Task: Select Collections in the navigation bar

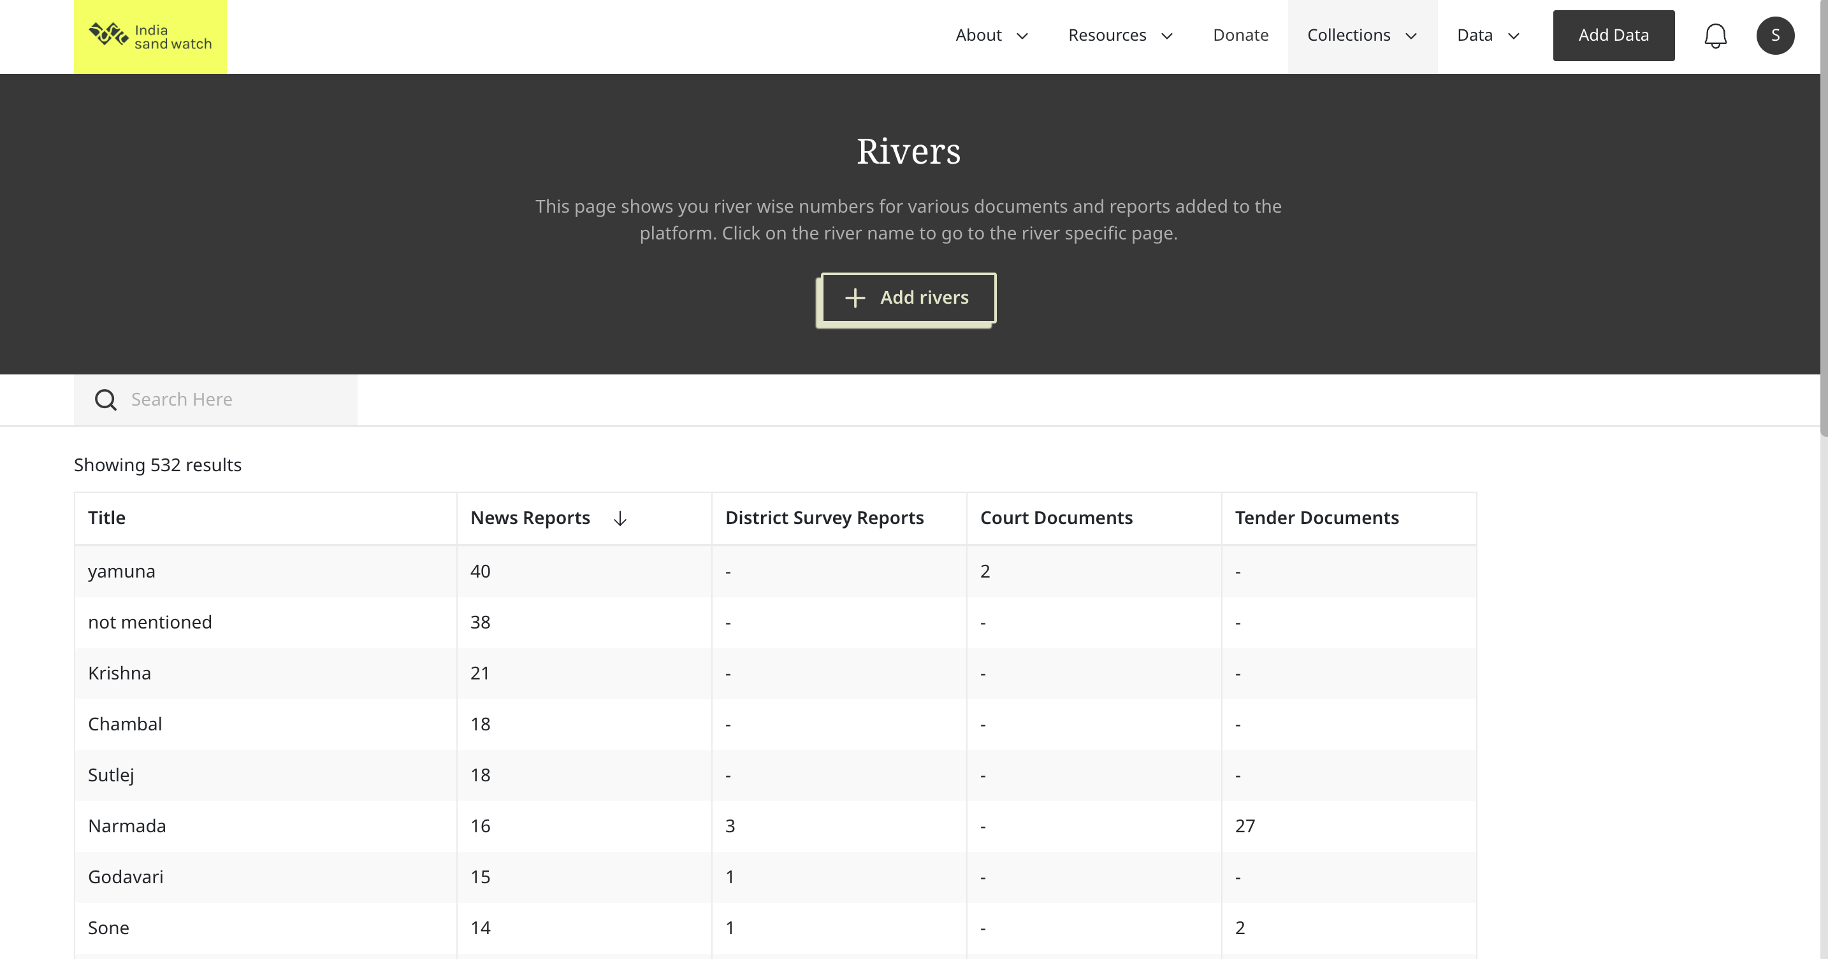Action: point(1347,35)
